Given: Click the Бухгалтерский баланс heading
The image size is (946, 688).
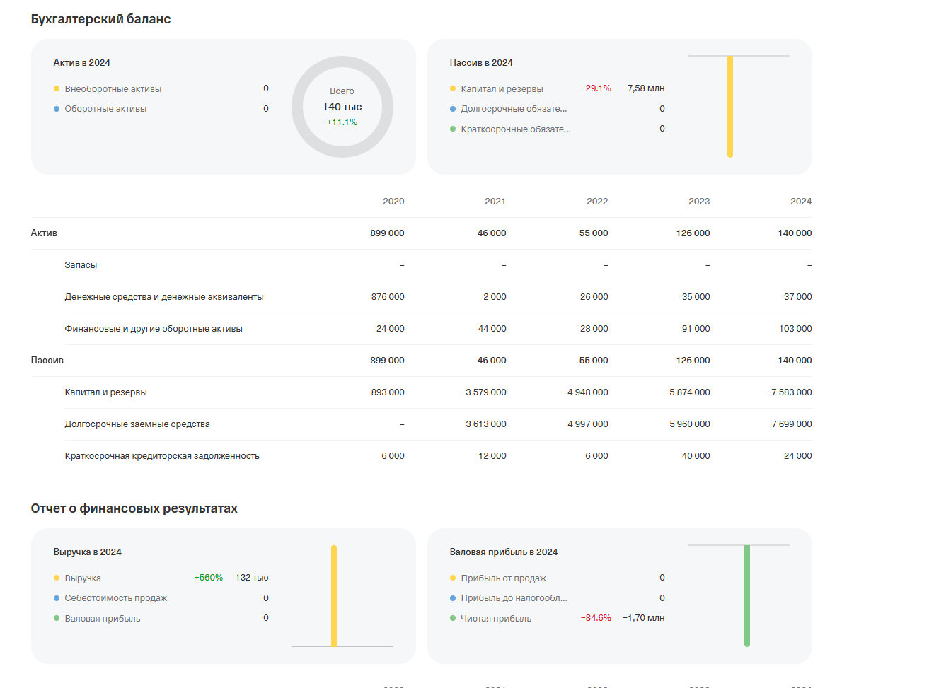Looking at the screenshot, I should coord(100,19).
